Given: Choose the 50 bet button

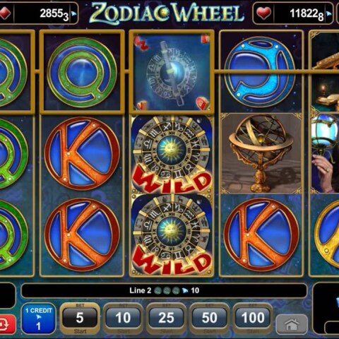Looking at the screenshot, I should [209, 318].
